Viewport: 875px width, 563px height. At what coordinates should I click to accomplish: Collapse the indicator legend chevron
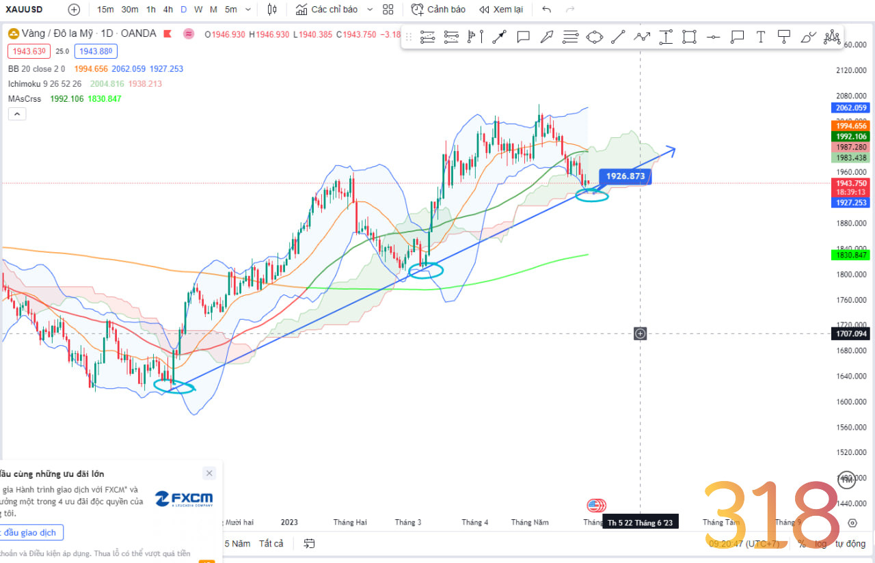pyautogui.click(x=17, y=114)
